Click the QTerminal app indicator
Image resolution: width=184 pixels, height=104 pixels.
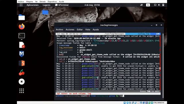[62, 5]
